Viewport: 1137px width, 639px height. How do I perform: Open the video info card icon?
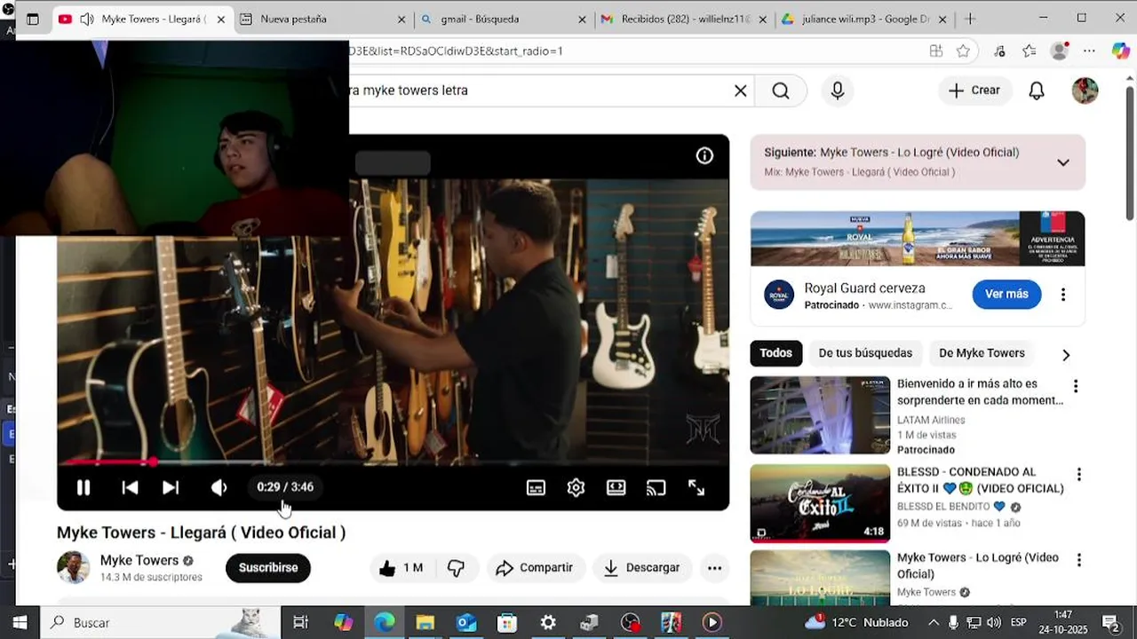pos(704,156)
